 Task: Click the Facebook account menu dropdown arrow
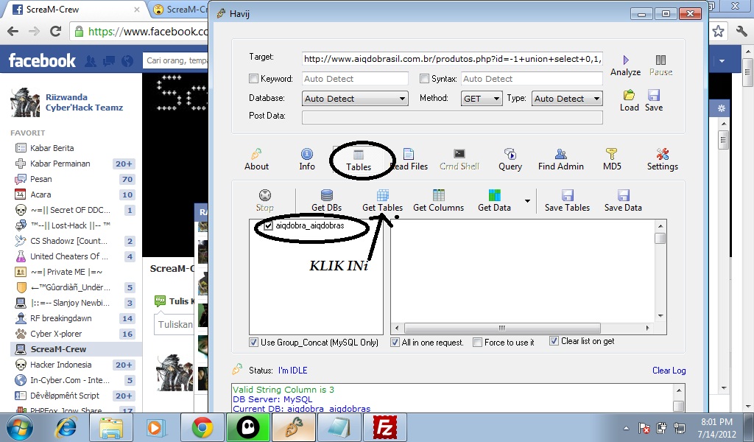(x=722, y=61)
